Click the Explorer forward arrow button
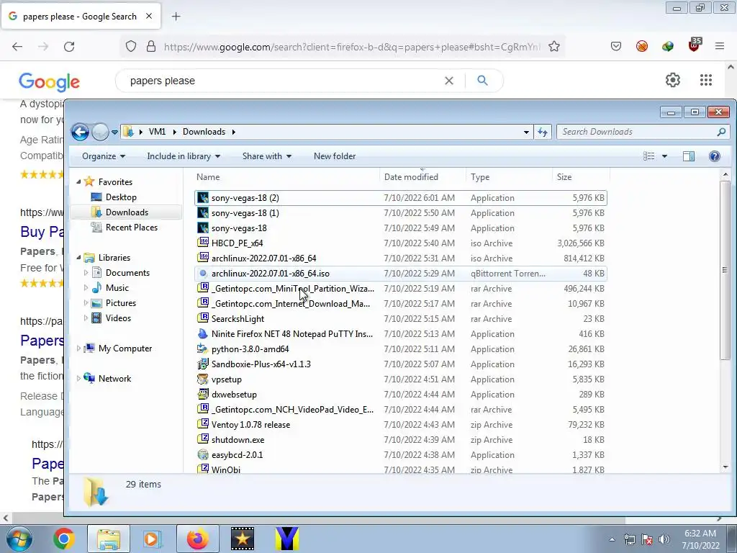 (100, 132)
